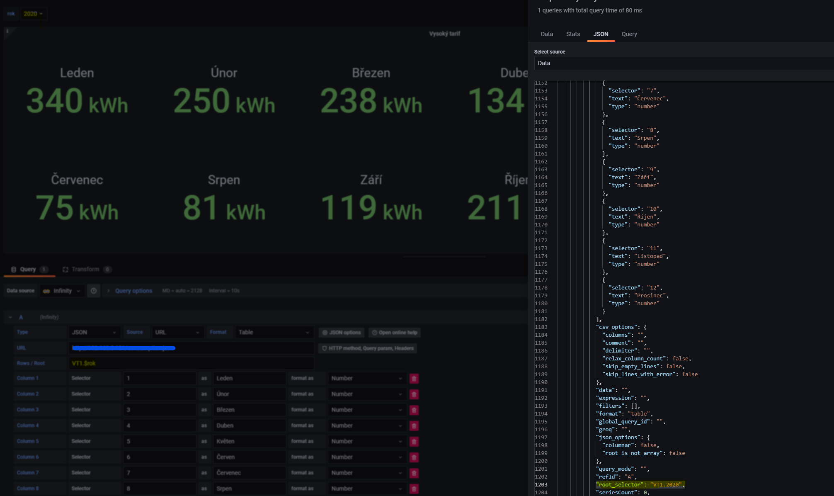The height and width of the screenshot is (496, 834).
Task: Click the Open online help button
Action: point(394,332)
